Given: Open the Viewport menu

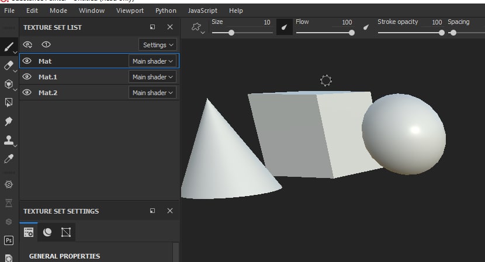Looking at the screenshot, I should 130,11.
